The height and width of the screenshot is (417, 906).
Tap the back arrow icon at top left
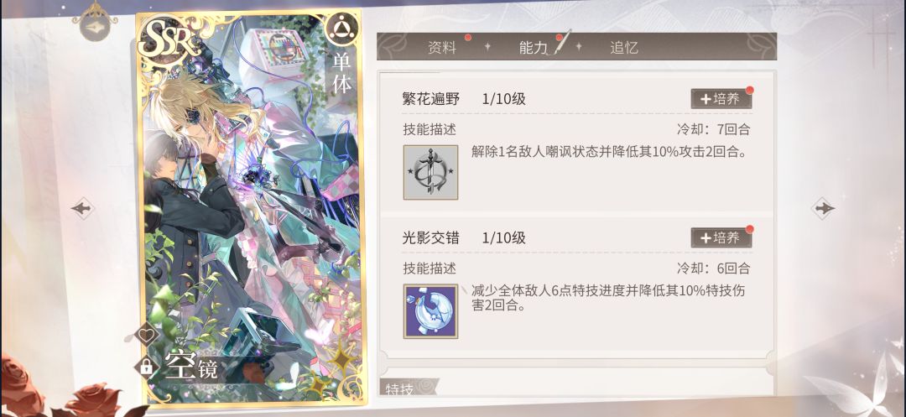click(94, 23)
